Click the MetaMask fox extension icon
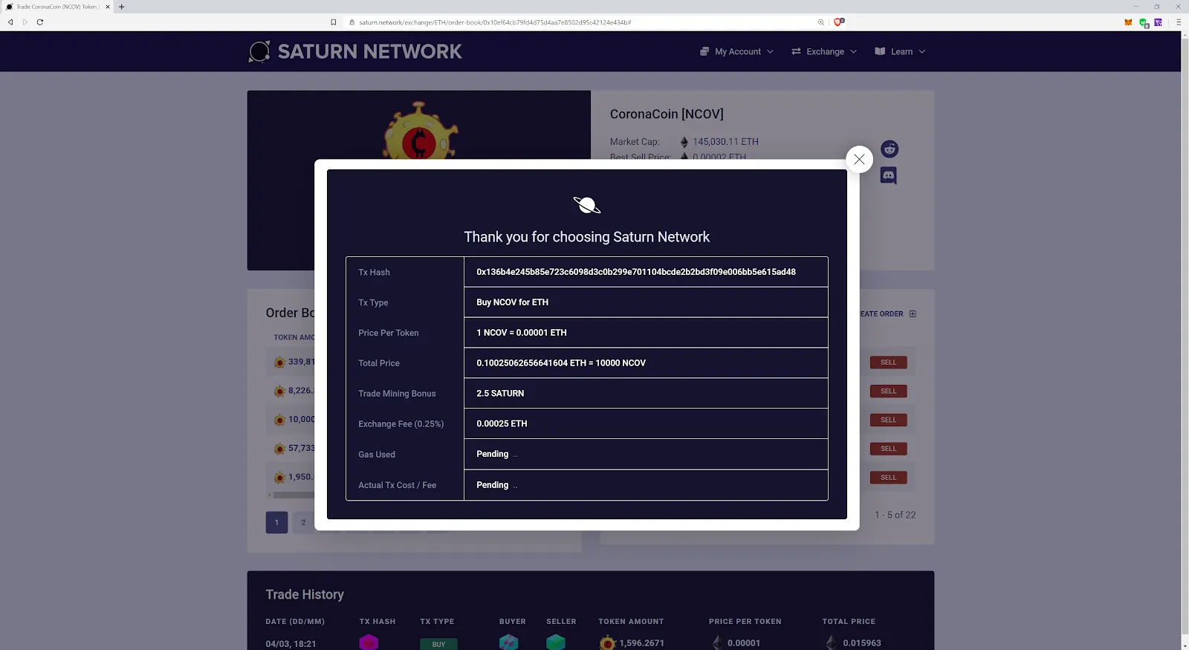The width and height of the screenshot is (1189, 650). click(x=1128, y=22)
